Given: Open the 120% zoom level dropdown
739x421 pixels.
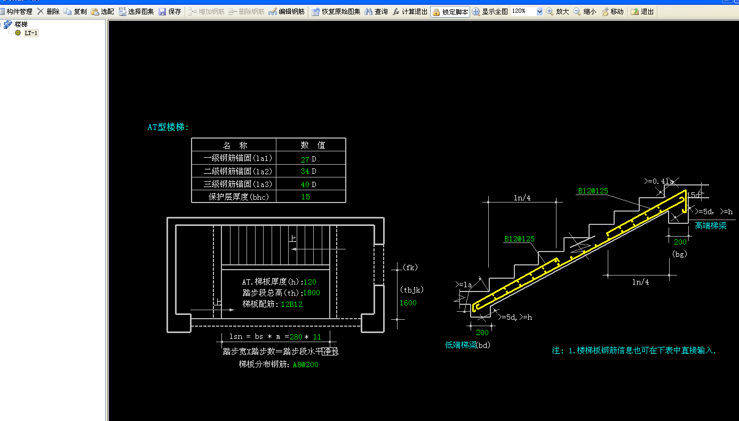Looking at the screenshot, I should coord(539,11).
